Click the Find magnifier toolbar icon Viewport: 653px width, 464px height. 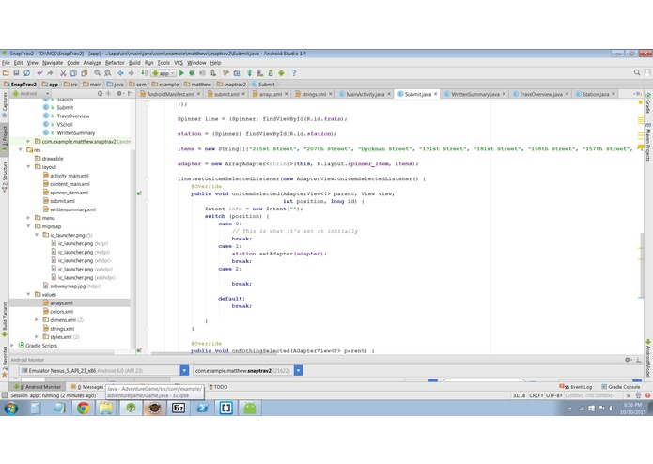(x=97, y=73)
